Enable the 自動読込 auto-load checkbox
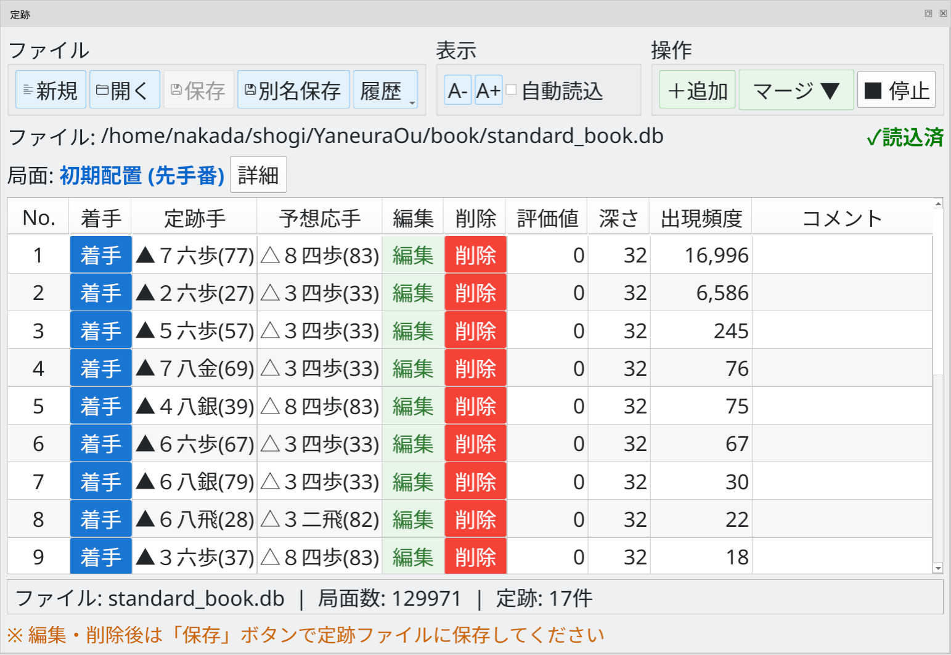Image resolution: width=951 pixels, height=655 pixels. (510, 90)
